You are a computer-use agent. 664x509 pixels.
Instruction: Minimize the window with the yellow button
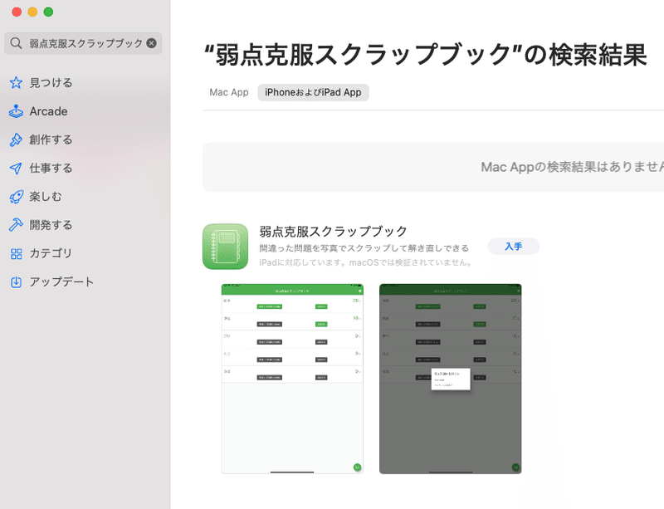[32, 12]
